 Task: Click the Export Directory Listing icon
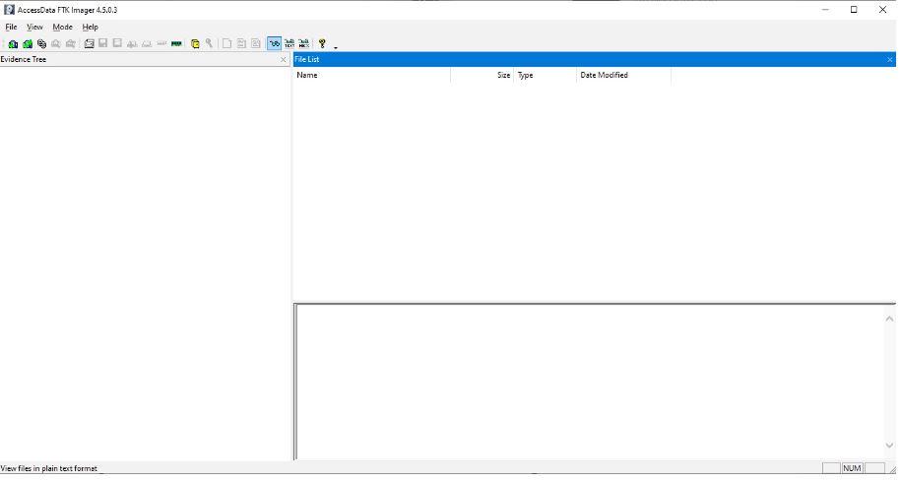(x=256, y=43)
